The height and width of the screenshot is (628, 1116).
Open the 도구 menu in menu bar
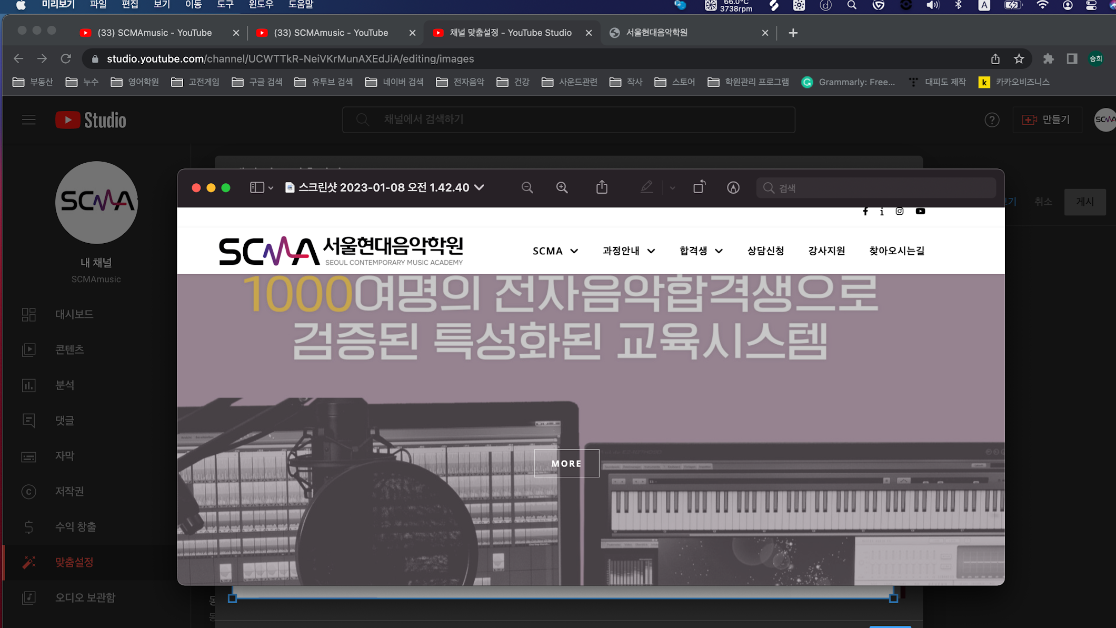pyautogui.click(x=225, y=5)
